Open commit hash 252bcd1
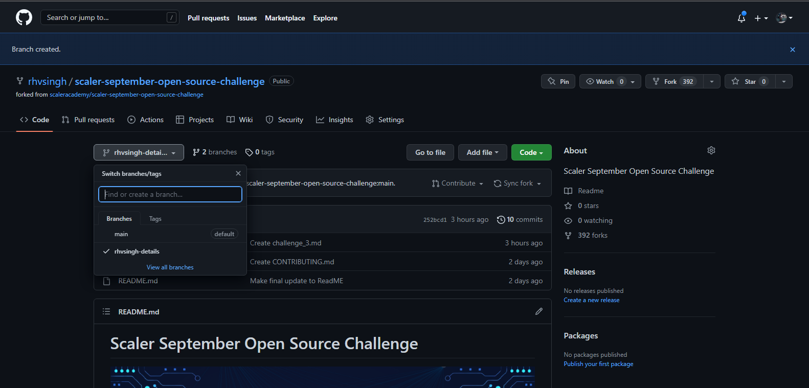Image resolution: width=809 pixels, height=388 pixels. pos(435,220)
